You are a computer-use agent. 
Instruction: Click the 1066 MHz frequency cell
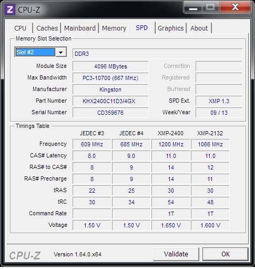210,144
